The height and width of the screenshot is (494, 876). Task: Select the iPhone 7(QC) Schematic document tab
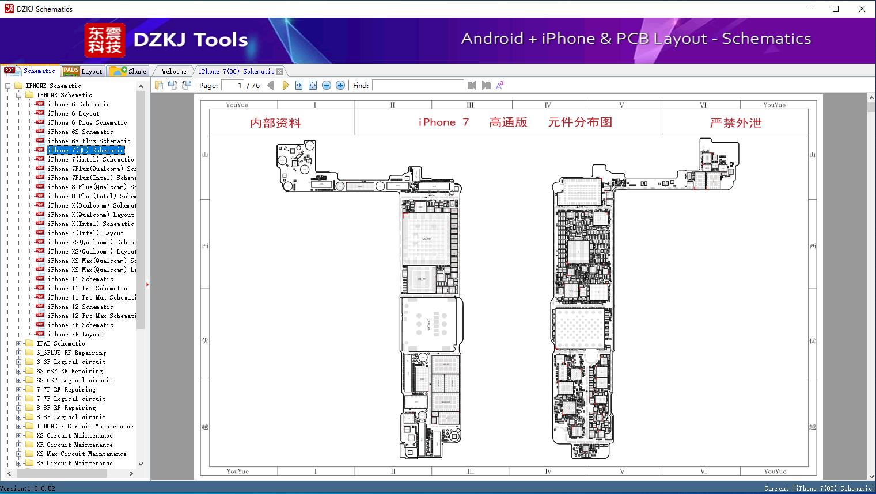click(236, 71)
